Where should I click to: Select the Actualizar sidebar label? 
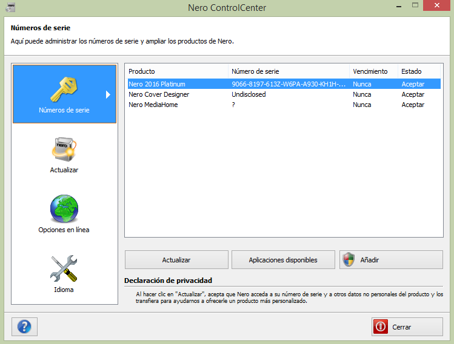point(64,170)
